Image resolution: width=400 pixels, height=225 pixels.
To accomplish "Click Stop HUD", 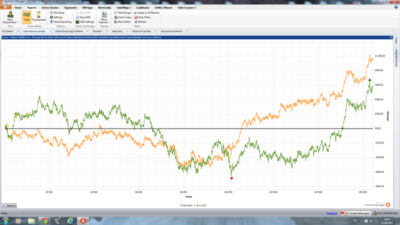I will tap(83, 17).
